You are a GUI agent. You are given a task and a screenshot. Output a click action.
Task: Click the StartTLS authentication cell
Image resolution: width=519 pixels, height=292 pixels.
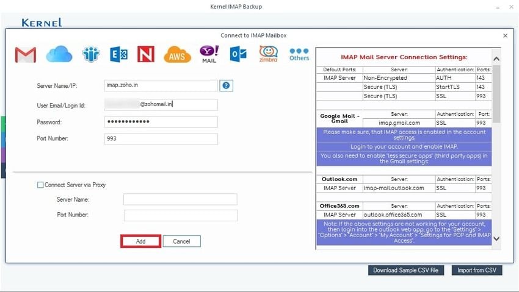tap(455, 87)
